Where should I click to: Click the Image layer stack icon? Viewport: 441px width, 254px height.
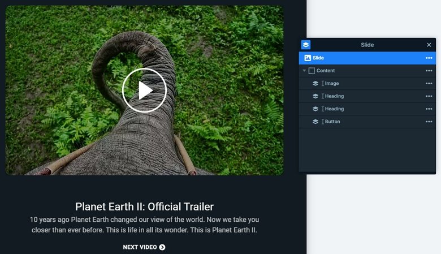(x=315, y=83)
